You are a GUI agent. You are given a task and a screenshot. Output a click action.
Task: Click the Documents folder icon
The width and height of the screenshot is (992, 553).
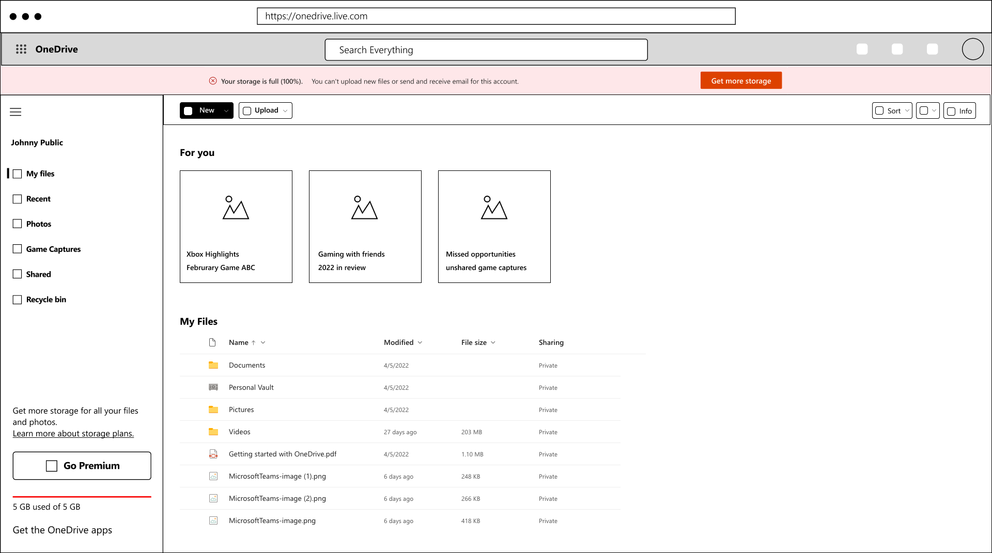pyautogui.click(x=213, y=365)
